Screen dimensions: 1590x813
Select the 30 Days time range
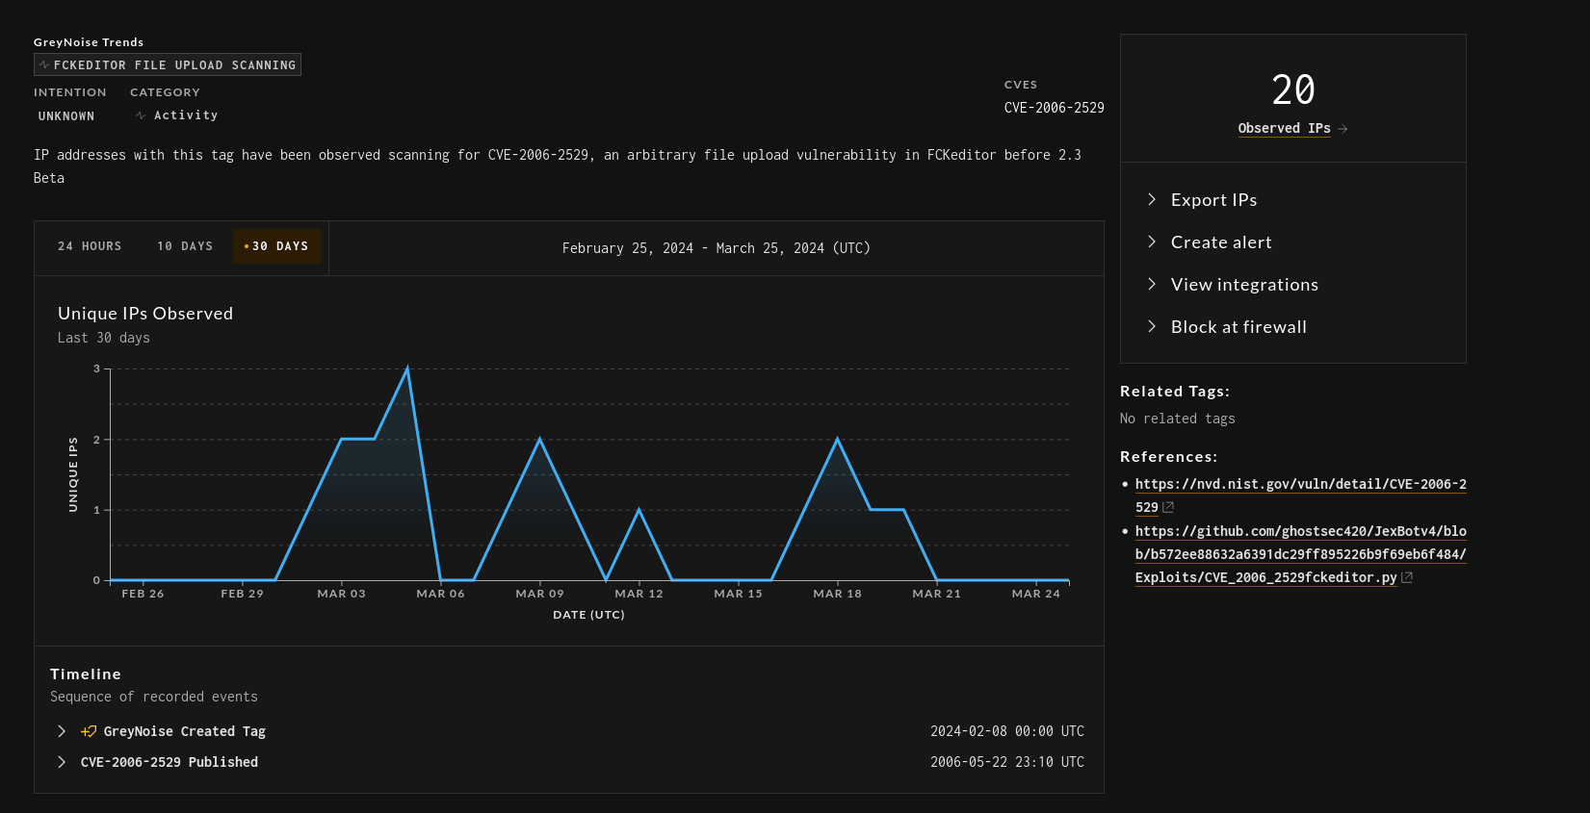(276, 246)
